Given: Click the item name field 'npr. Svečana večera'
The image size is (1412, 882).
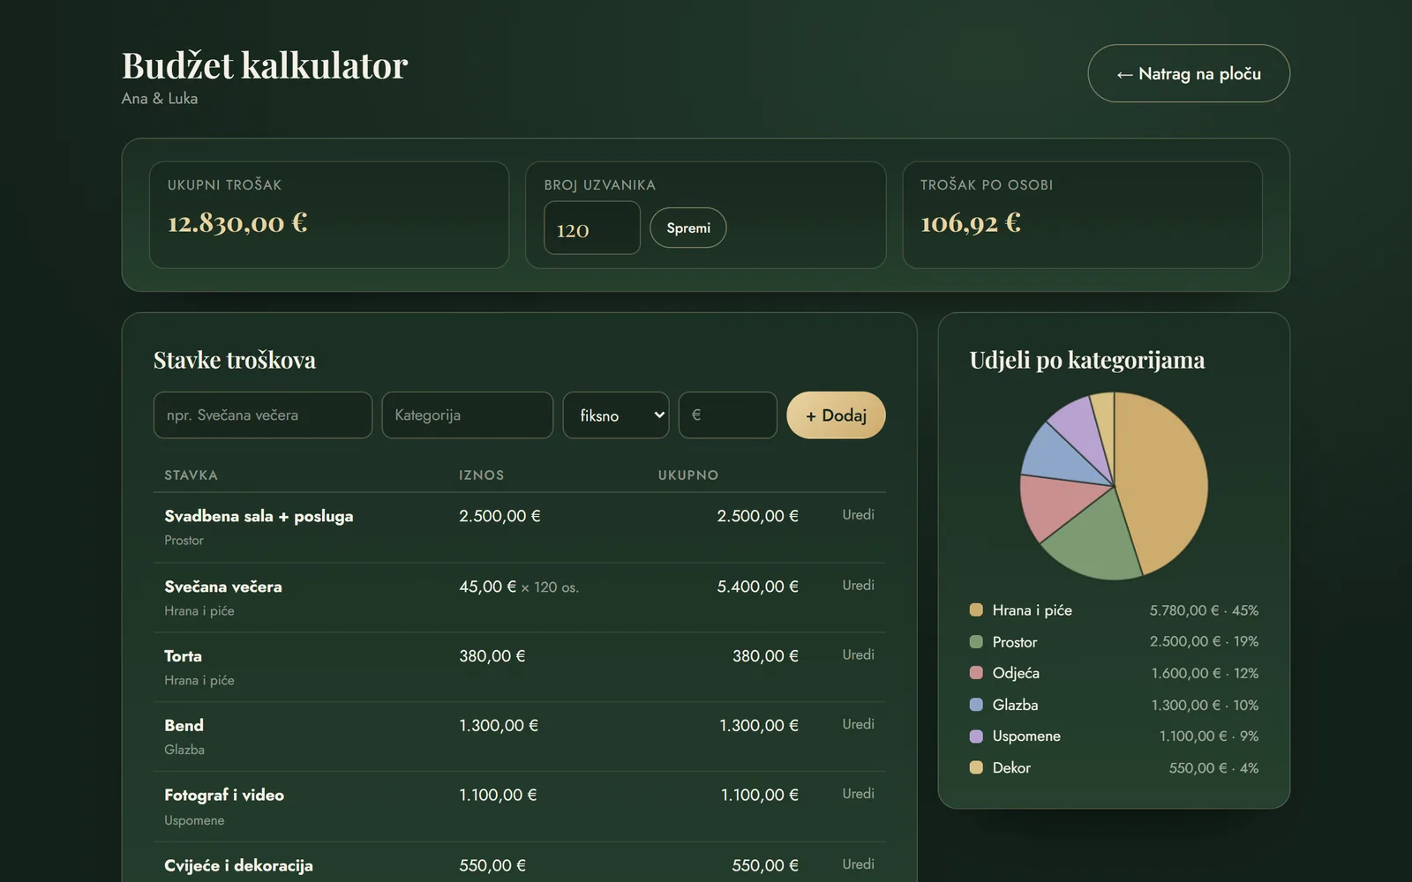Looking at the screenshot, I should (263, 415).
